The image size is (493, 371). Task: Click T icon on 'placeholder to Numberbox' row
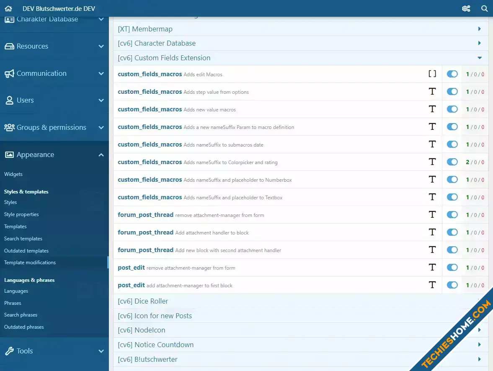(x=432, y=180)
